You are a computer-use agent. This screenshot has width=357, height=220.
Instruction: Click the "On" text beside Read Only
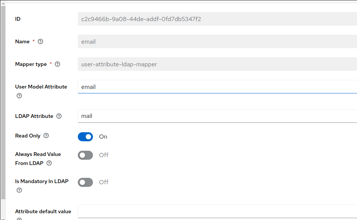pos(103,137)
